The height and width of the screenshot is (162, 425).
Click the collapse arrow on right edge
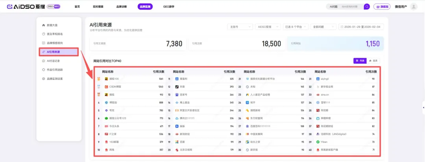(x=423, y=107)
